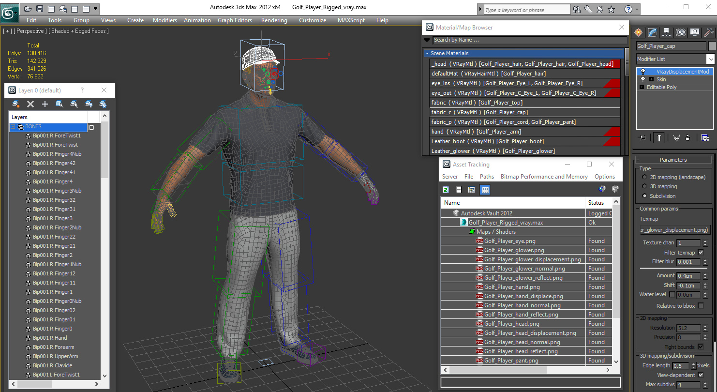Collapse the Scene Materials group
This screenshot has width=717, height=392.
[427, 53]
